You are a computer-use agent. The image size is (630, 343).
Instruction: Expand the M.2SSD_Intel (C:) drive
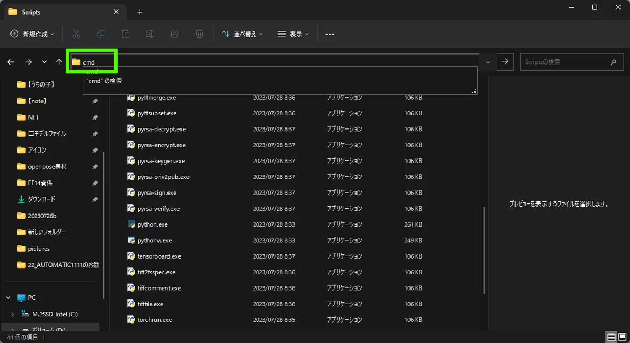(x=13, y=314)
